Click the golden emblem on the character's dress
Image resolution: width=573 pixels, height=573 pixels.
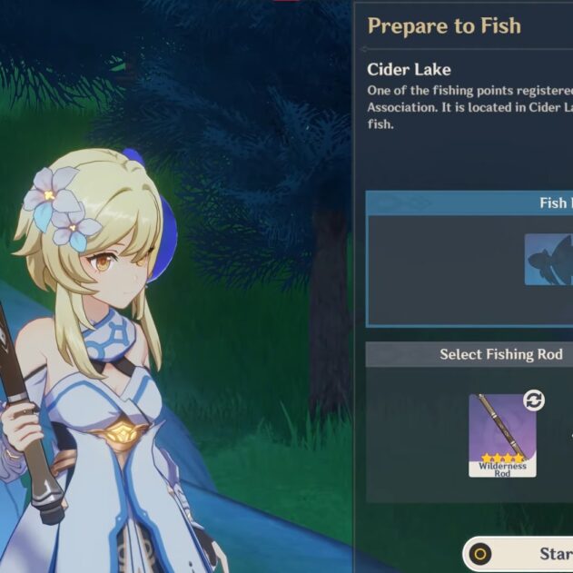point(121,433)
